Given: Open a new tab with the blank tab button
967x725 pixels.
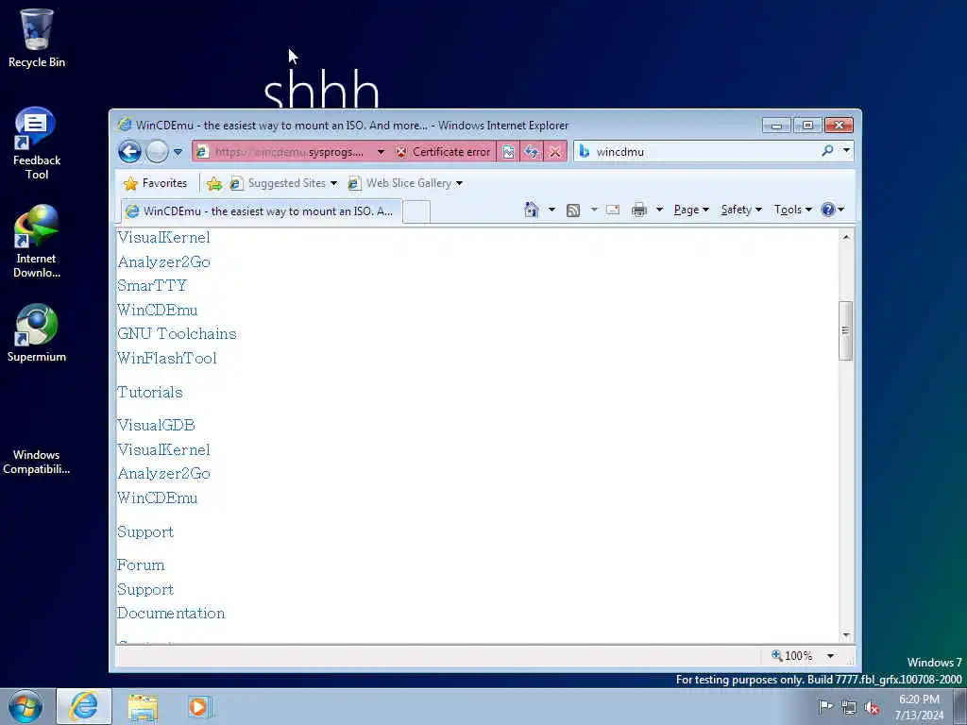Looking at the screenshot, I should [x=416, y=211].
